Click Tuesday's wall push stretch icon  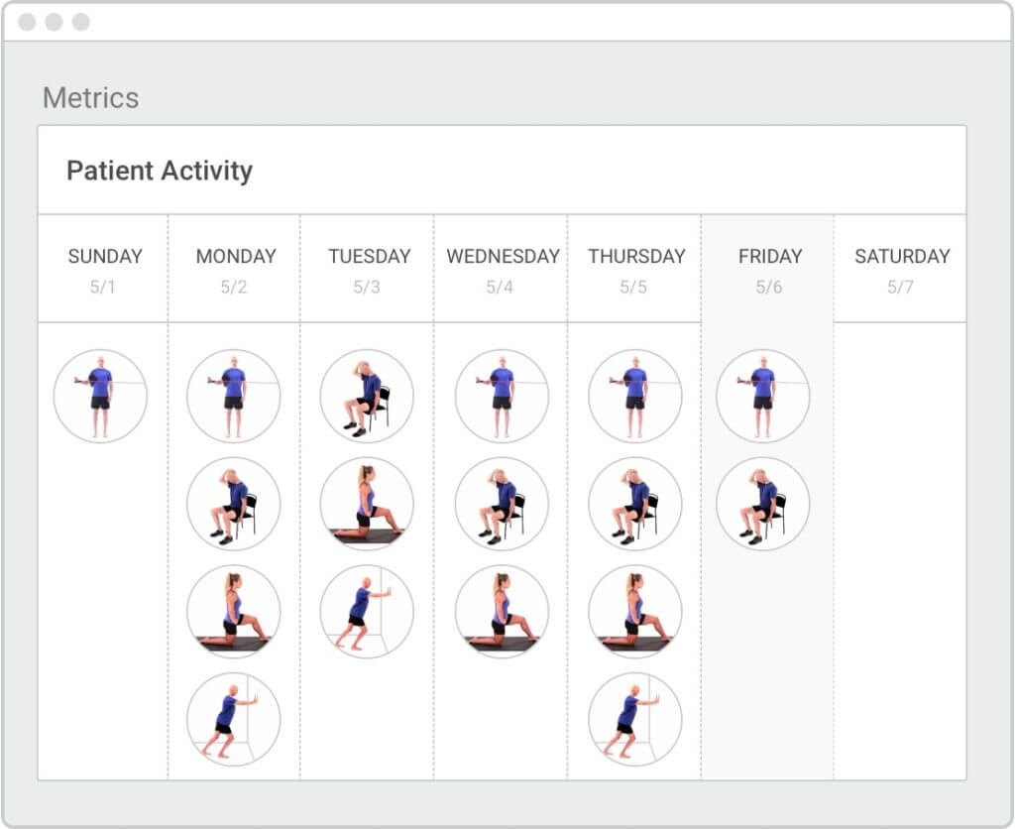(x=367, y=612)
